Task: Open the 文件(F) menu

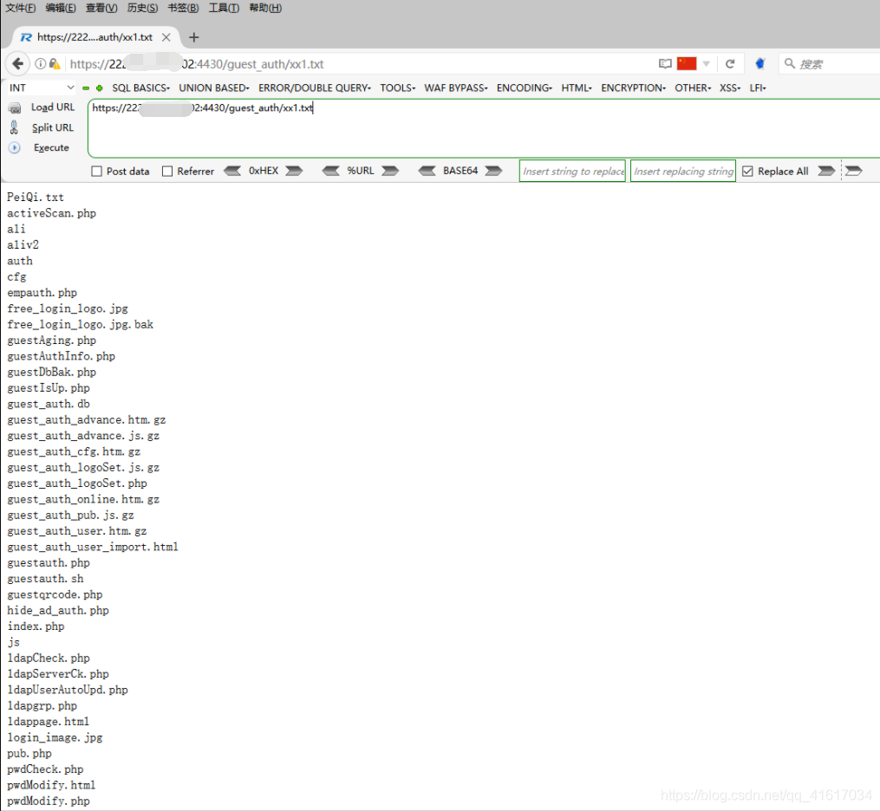Action: pyautogui.click(x=21, y=8)
